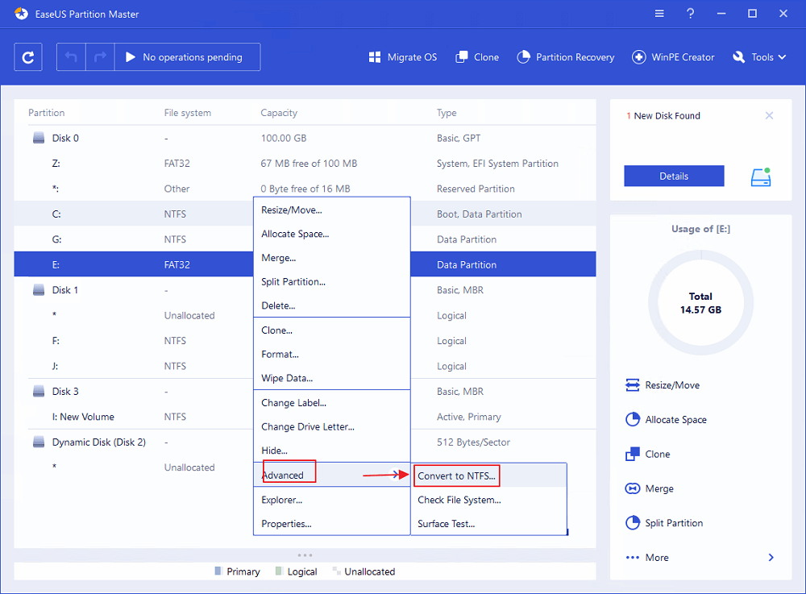Click the Details button
Viewport: 806px width, 594px height.
pyautogui.click(x=674, y=177)
